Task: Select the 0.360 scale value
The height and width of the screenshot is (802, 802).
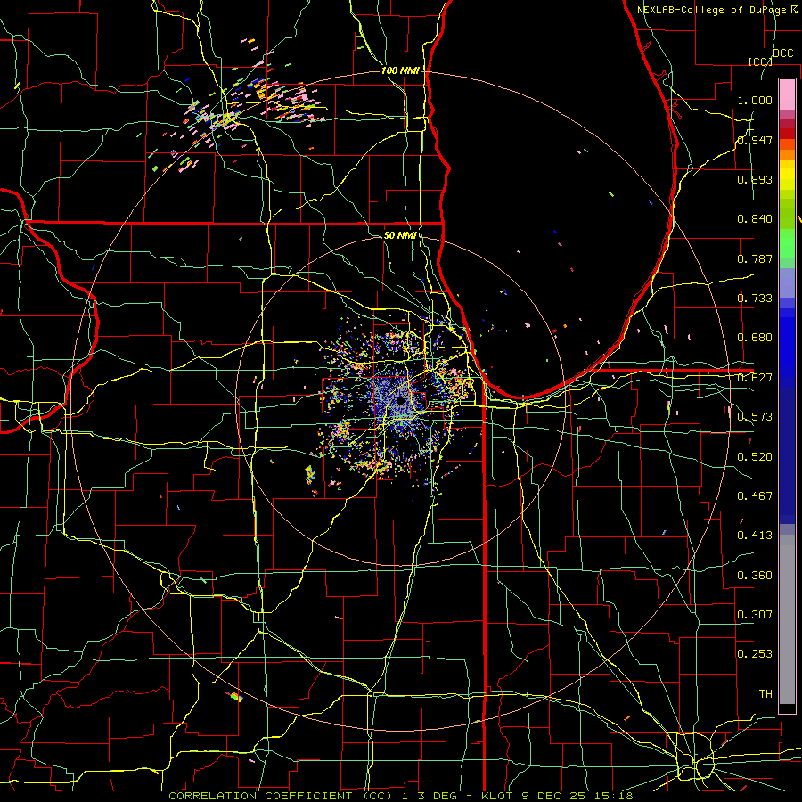Action: point(755,576)
